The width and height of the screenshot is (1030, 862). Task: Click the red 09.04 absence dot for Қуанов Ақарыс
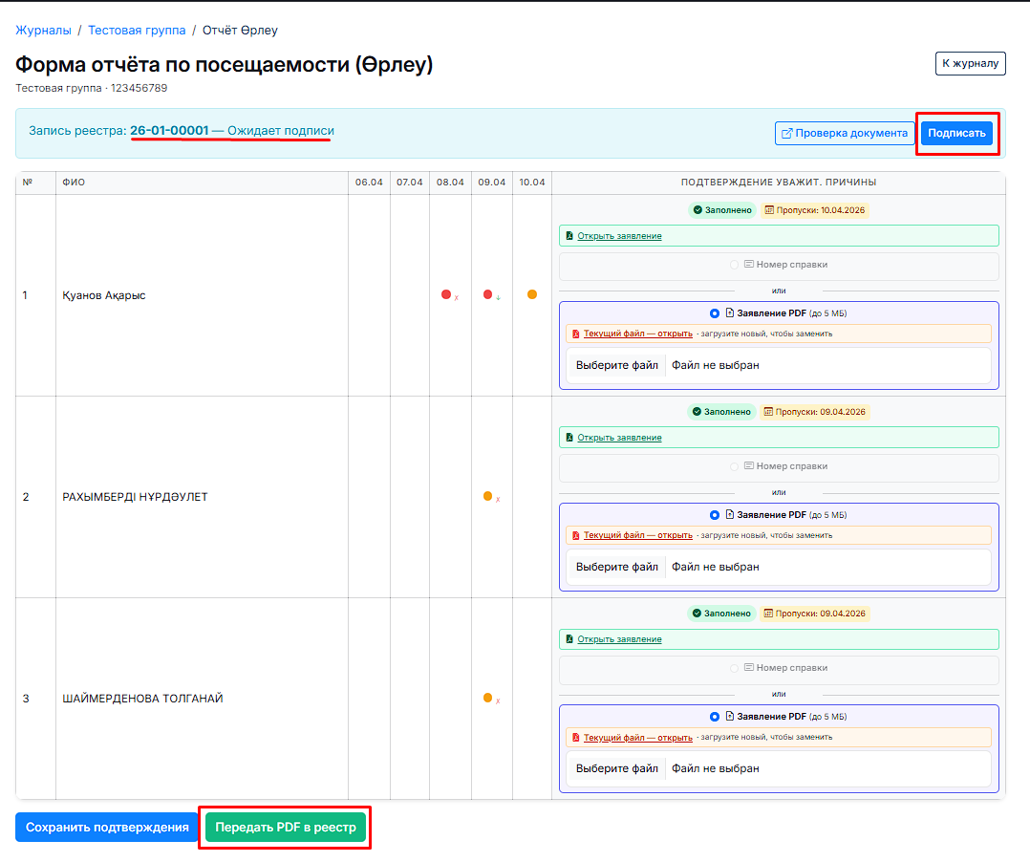pyautogui.click(x=487, y=294)
